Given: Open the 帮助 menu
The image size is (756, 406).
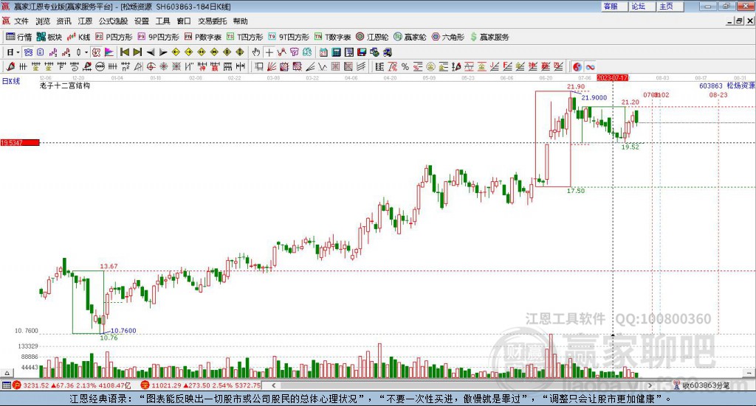Looking at the screenshot, I should click(x=240, y=21).
